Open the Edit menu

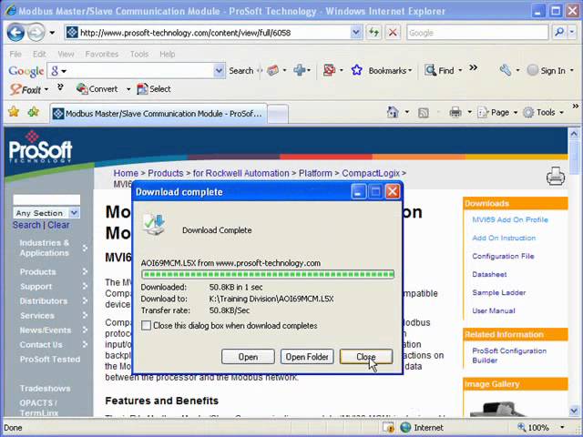click(39, 54)
